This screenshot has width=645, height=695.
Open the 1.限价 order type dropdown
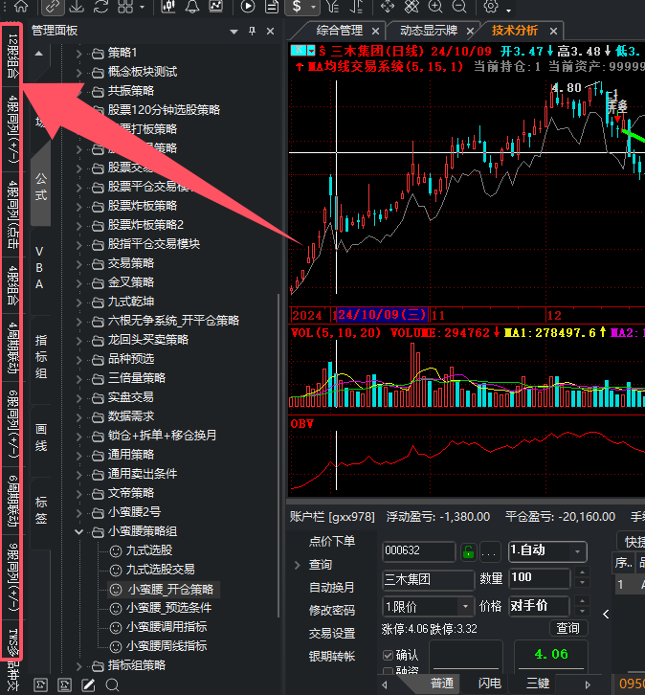[428, 606]
